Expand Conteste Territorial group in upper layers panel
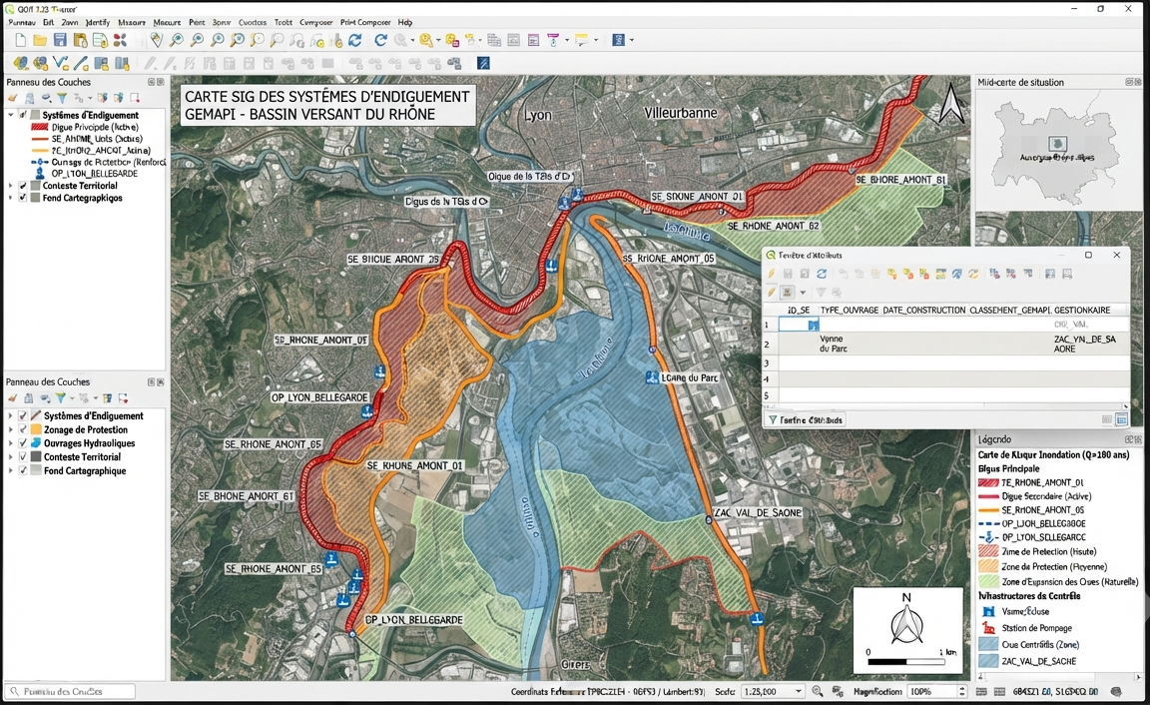The image size is (1150, 705). pos(11,187)
